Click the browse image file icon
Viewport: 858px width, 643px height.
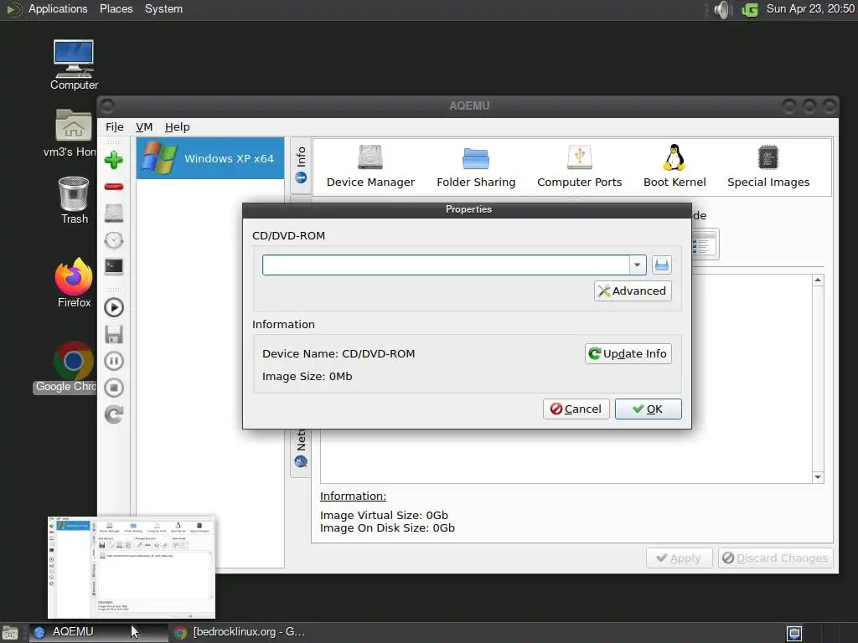(x=662, y=265)
